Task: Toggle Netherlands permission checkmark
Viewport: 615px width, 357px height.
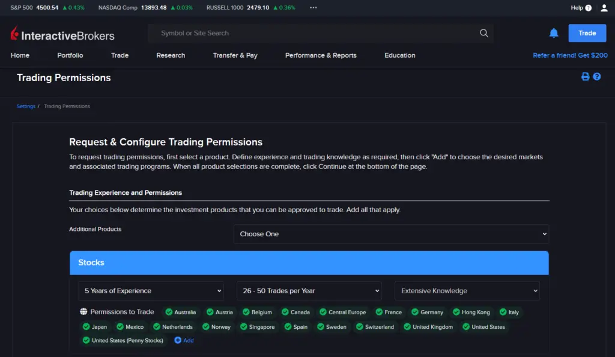Action: [157, 326]
